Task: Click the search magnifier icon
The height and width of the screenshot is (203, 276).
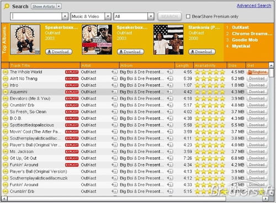Action: 7,7
